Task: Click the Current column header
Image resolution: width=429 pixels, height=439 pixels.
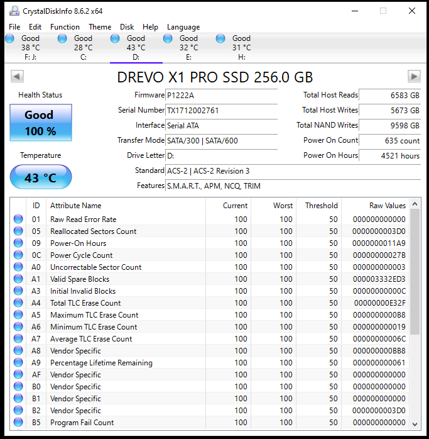Action: click(229, 206)
